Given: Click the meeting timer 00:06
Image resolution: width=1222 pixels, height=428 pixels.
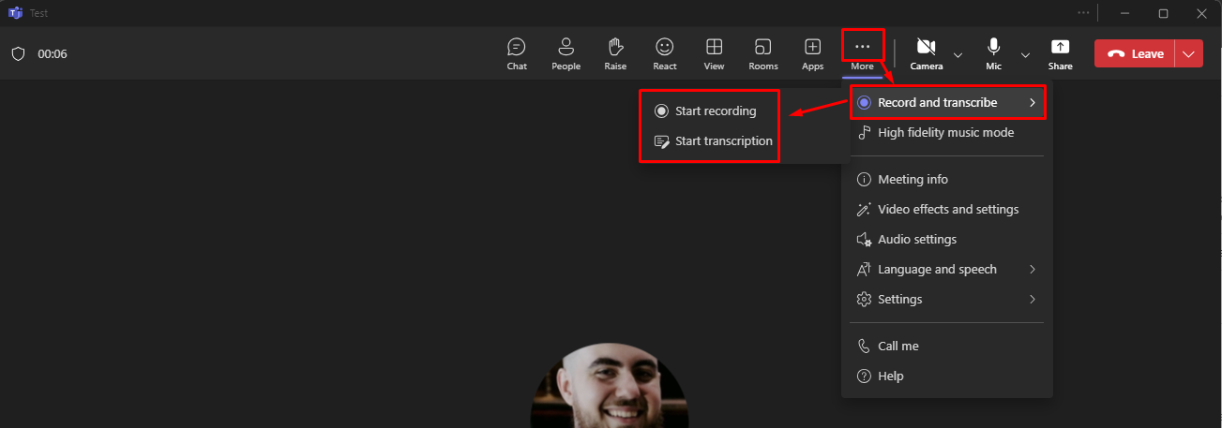Looking at the screenshot, I should pos(53,54).
